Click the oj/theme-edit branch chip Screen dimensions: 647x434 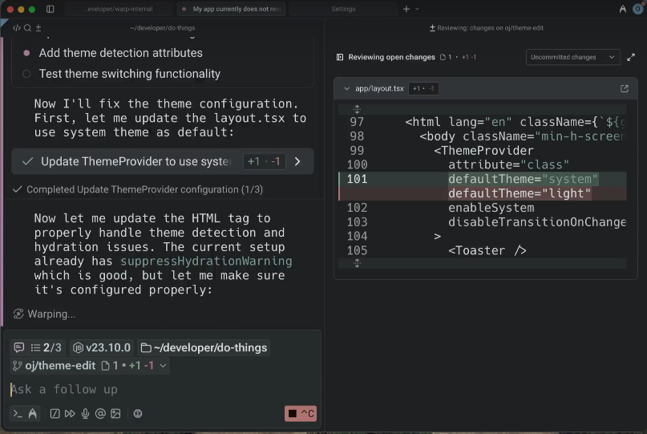(53, 366)
